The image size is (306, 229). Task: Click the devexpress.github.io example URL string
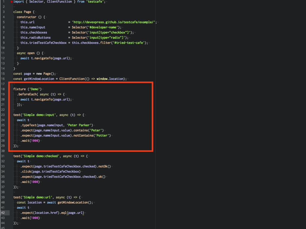coord(114,22)
